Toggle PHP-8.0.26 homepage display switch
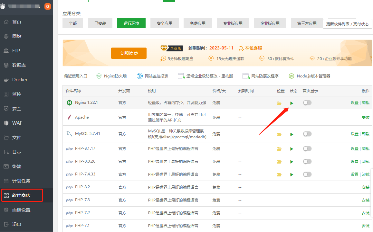Viewport: 373px width, 232px height. coord(307,162)
